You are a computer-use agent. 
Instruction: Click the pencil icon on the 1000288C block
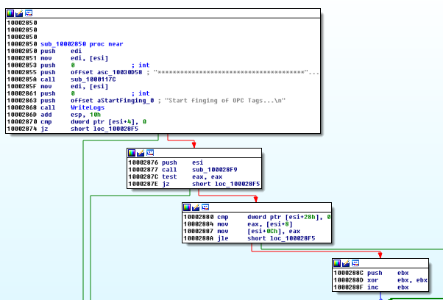(x=347, y=262)
